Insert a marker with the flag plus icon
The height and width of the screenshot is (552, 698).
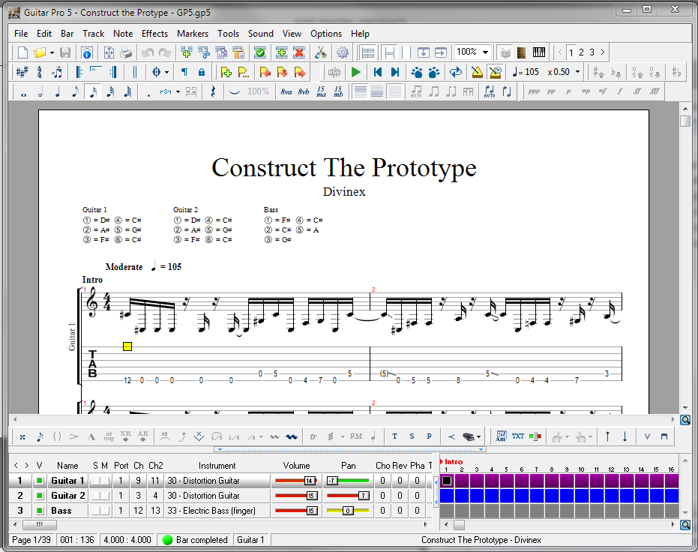click(226, 72)
